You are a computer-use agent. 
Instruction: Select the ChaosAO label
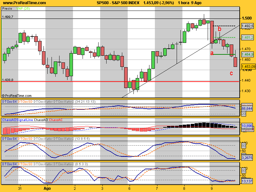tap(41, 120)
